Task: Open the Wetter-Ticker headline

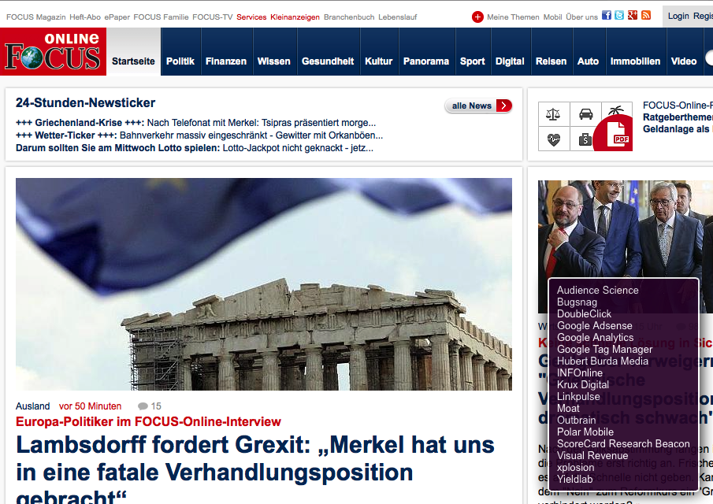Action: 199,135
